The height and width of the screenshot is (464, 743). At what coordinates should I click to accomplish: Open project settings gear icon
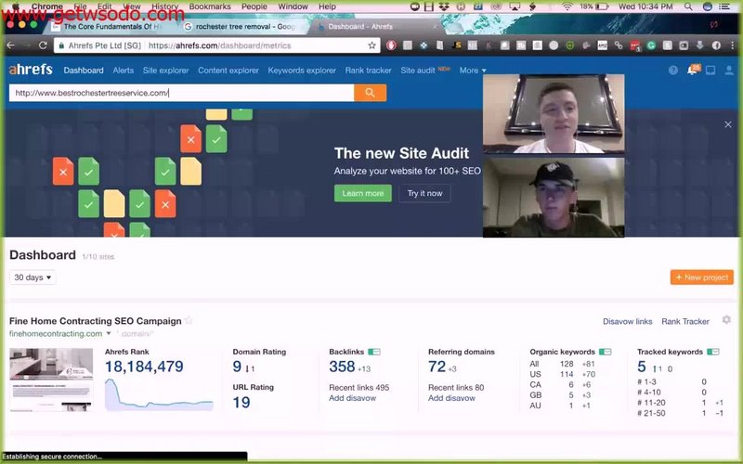(x=726, y=320)
